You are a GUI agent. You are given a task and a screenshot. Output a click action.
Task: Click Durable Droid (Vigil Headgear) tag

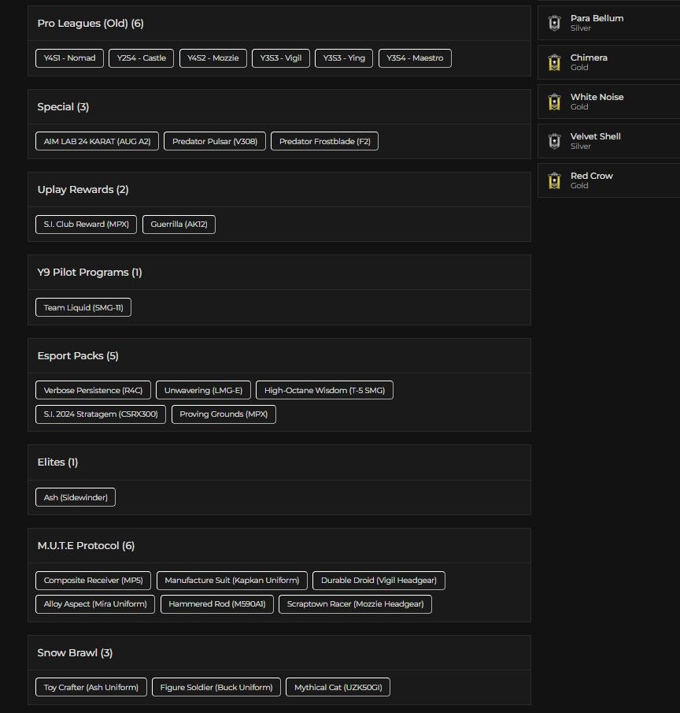tap(379, 581)
